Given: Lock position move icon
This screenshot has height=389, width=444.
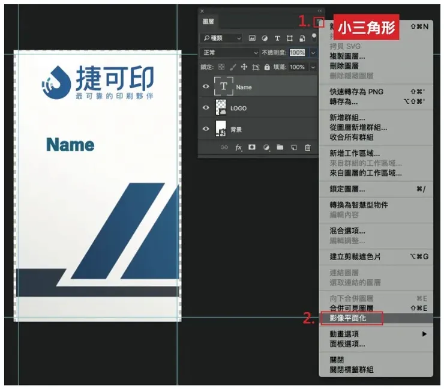Looking at the screenshot, I should point(244,67).
